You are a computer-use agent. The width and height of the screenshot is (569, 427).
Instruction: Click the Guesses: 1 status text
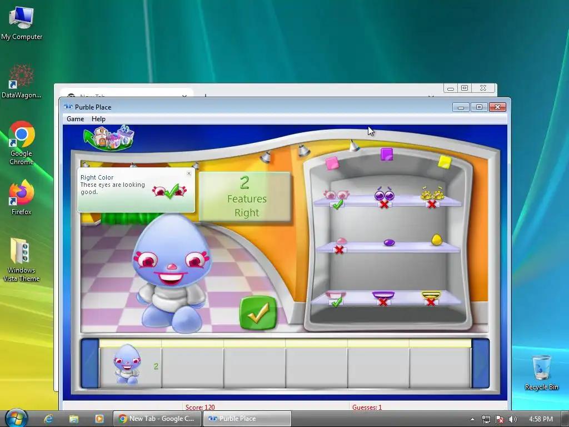pyautogui.click(x=367, y=408)
